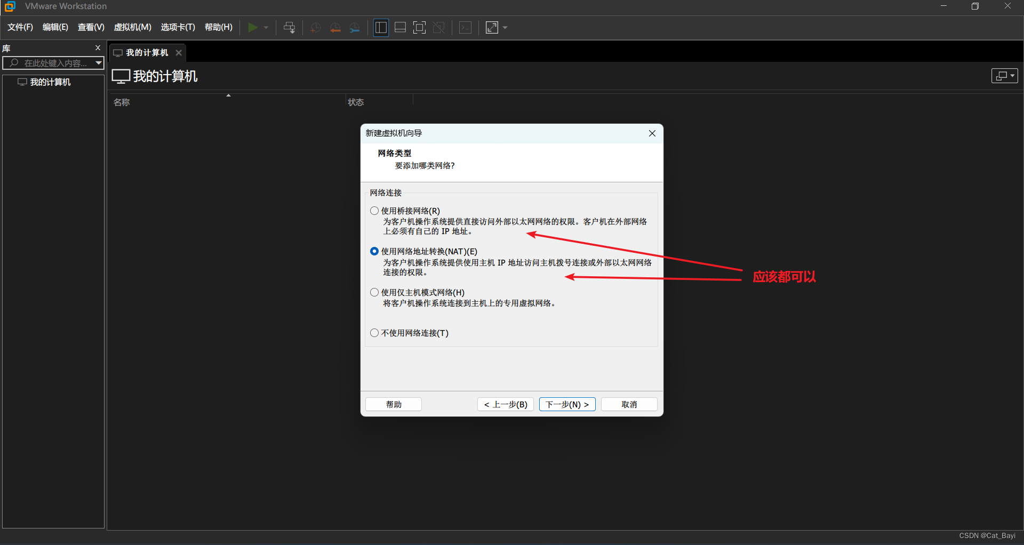
Task: Restore down the VMware Workstation window
Action: [x=975, y=6]
